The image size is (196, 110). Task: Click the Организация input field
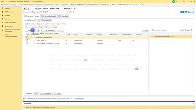pos(49,12)
